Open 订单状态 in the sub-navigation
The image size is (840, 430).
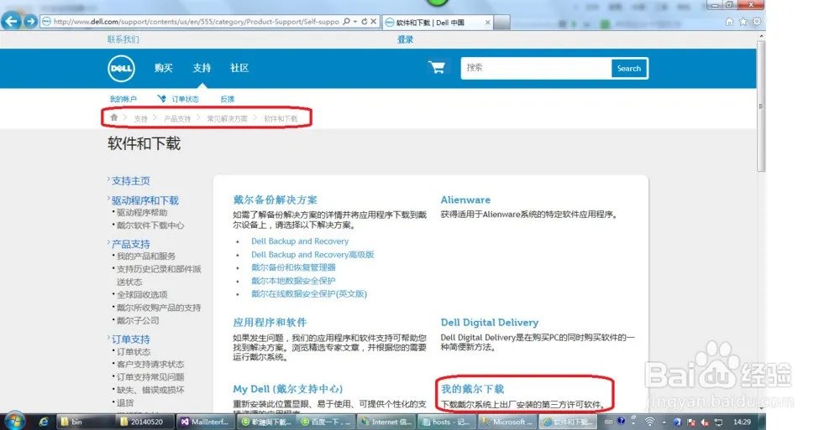coord(185,99)
